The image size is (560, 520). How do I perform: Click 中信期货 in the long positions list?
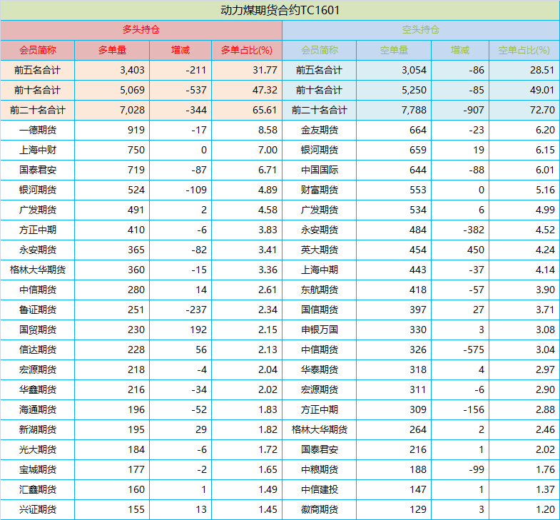[x=38, y=290]
